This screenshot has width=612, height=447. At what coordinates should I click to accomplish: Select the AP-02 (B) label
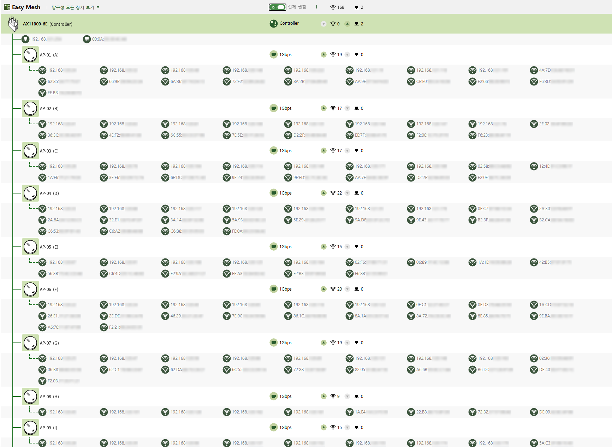(49, 109)
